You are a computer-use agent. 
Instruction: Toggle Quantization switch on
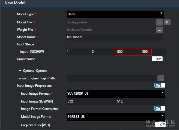coord(157,59)
